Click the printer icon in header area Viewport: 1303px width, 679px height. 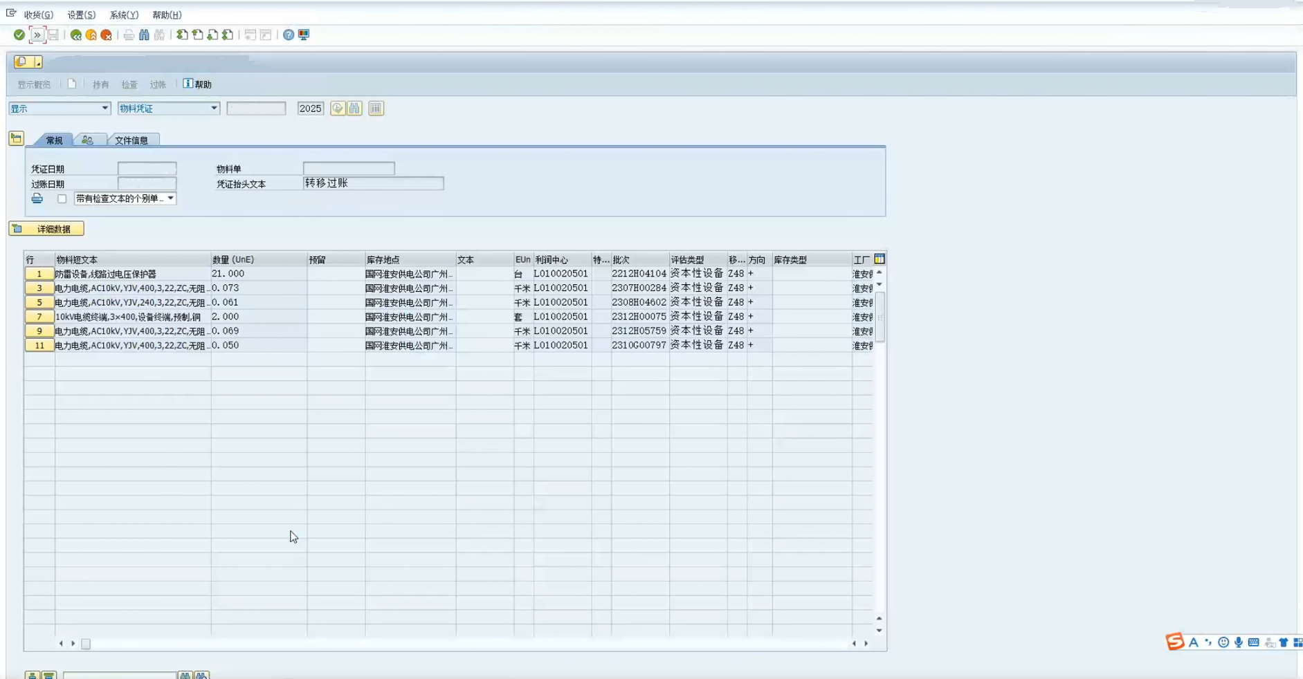pyautogui.click(x=37, y=199)
